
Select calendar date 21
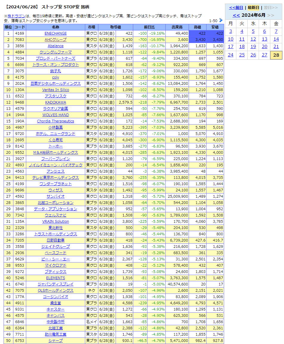[276, 47]
